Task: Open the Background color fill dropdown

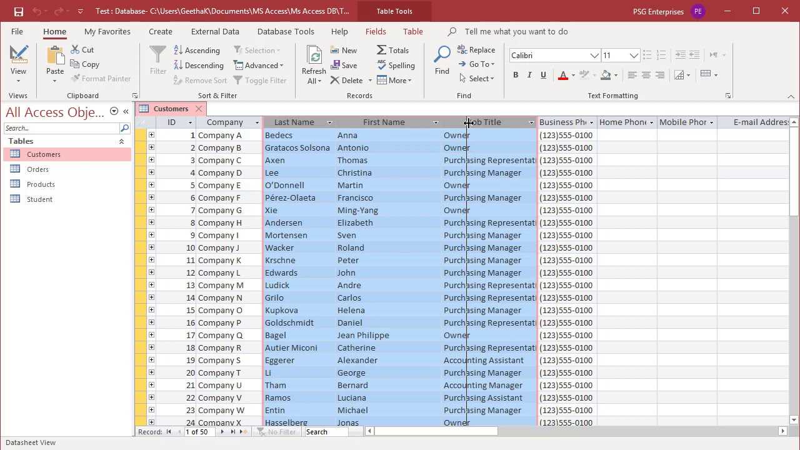Action: (616, 75)
